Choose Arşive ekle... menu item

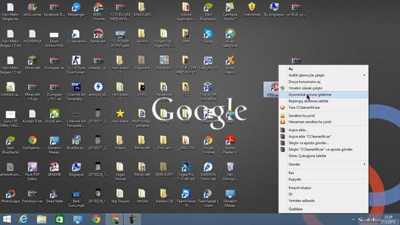[x=324, y=130]
